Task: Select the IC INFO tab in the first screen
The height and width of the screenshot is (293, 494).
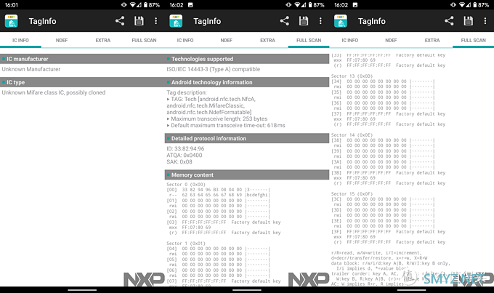Action: [x=20, y=41]
